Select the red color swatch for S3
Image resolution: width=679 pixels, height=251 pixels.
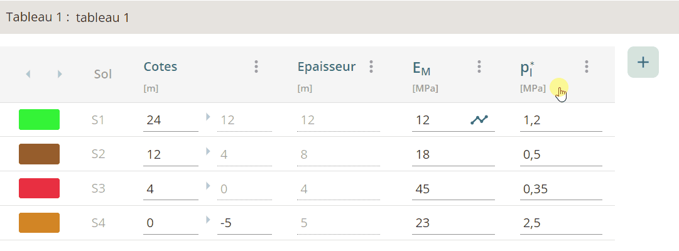pyautogui.click(x=39, y=188)
